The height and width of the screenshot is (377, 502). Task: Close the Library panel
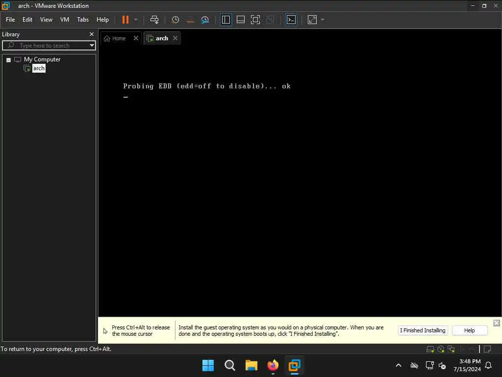pos(92,34)
